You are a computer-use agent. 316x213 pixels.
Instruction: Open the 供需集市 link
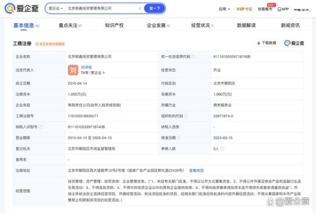265,9
